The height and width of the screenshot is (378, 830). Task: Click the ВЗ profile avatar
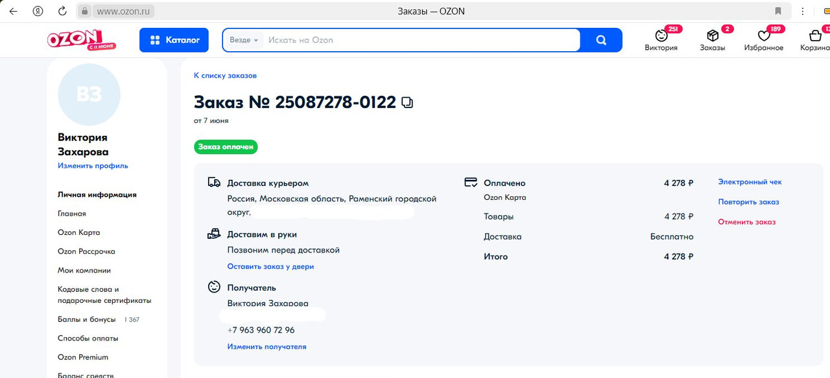(89, 94)
